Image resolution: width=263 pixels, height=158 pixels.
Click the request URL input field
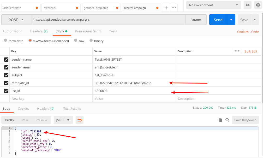tap(108, 20)
